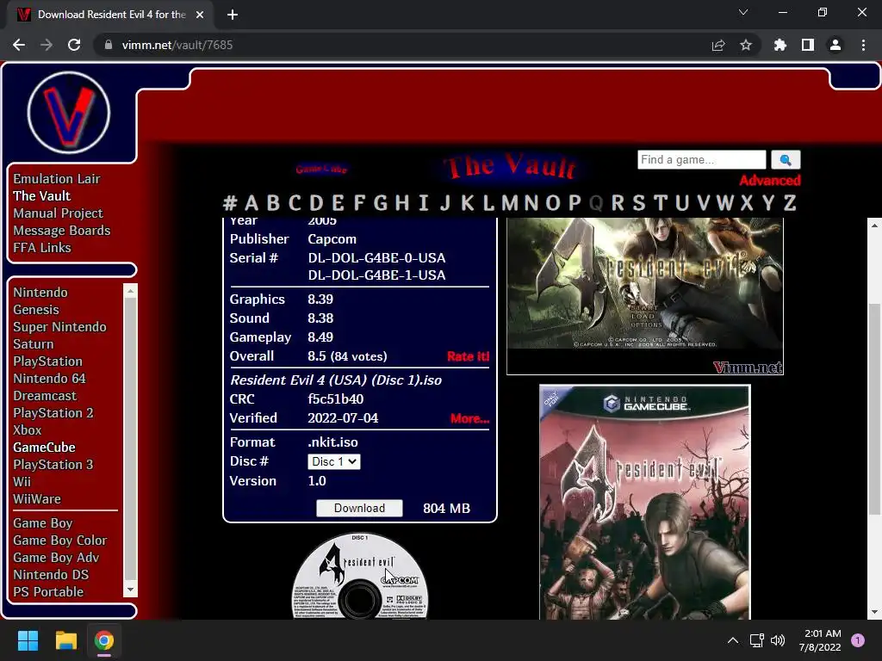Screen dimensions: 882x661
Task: Open the browser extensions puzzle icon
Action: point(780,45)
